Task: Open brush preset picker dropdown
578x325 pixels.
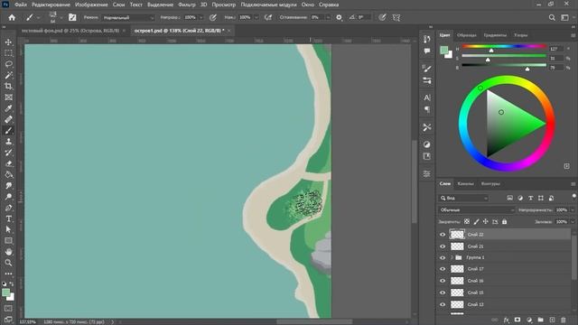Action: [61, 17]
